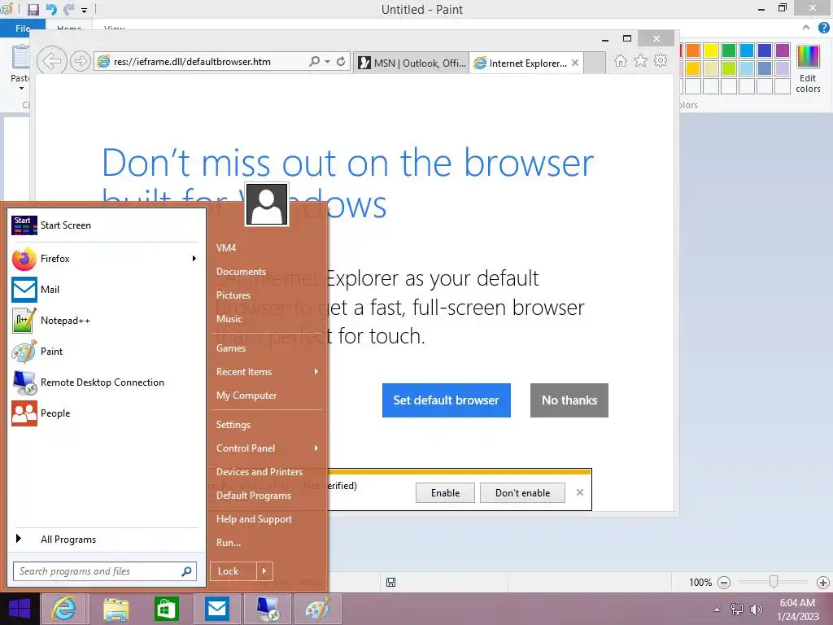Click the Paint zoom in plus button
This screenshot has width=833, height=625.
(823, 583)
